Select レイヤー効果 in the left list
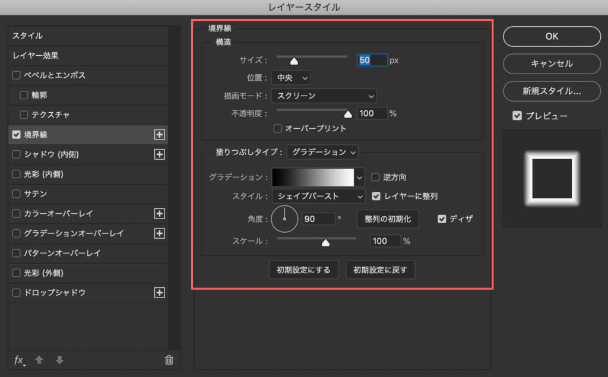The width and height of the screenshot is (608, 377). [x=35, y=55]
